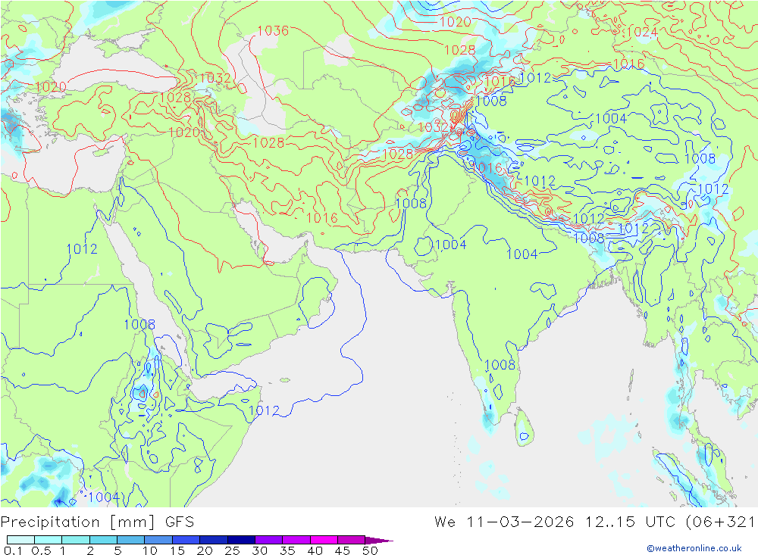Click the '35' legend scale value
The height and width of the screenshot is (555, 758).
point(287,550)
